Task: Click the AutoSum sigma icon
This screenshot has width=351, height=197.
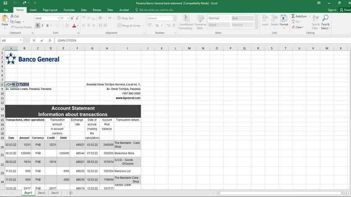Action: coord(293,16)
